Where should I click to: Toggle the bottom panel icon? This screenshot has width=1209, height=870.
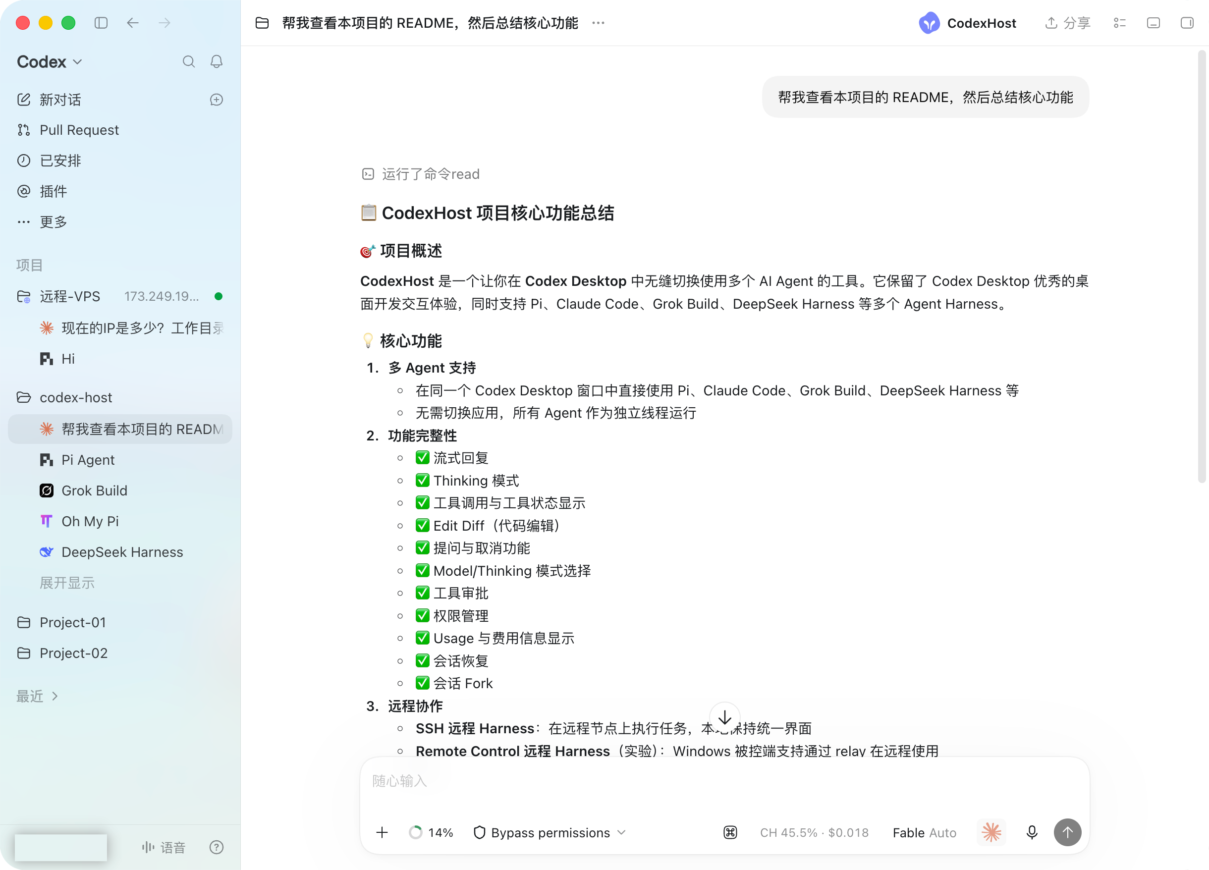[1154, 23]
